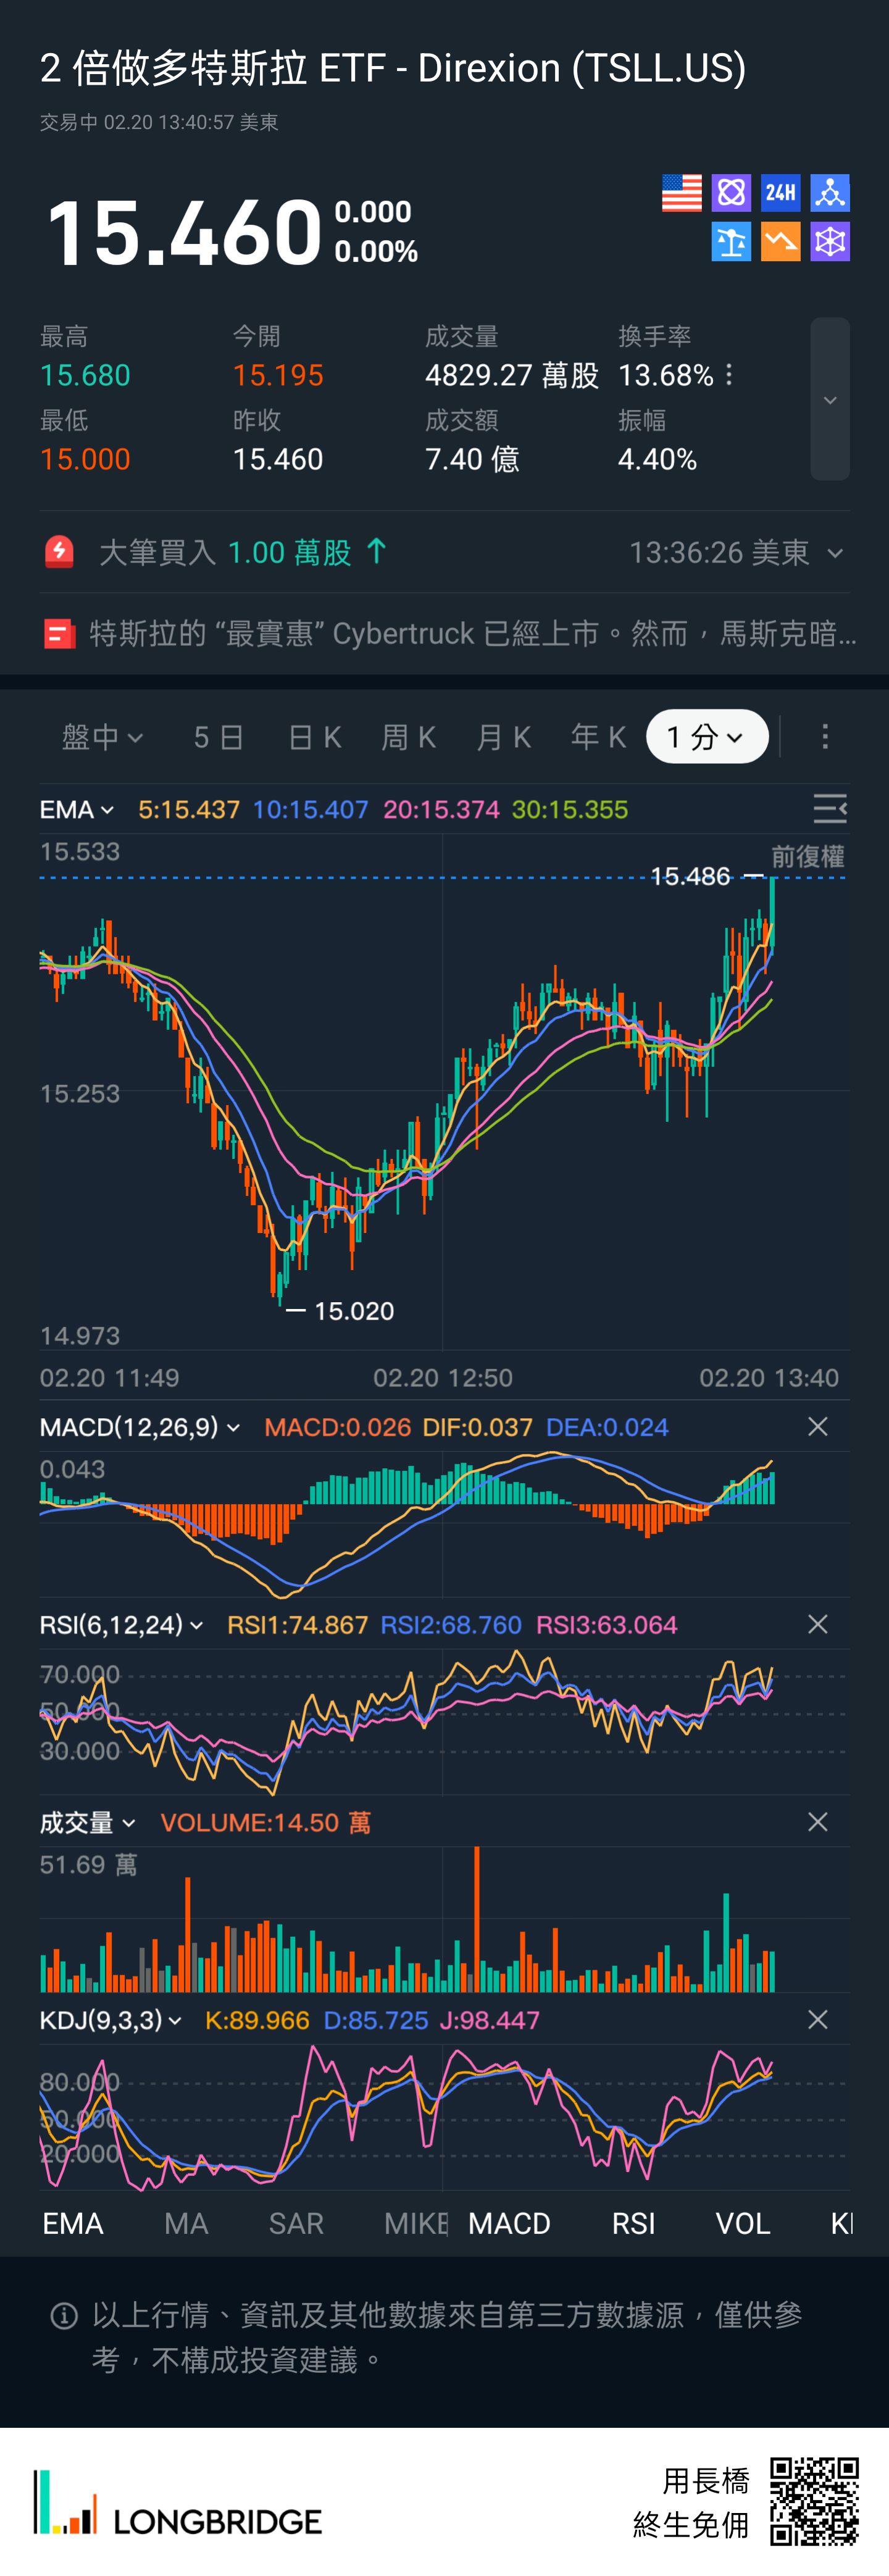Open chart settings icon beside EMA values
The image size is (889, 2576).
829,809
